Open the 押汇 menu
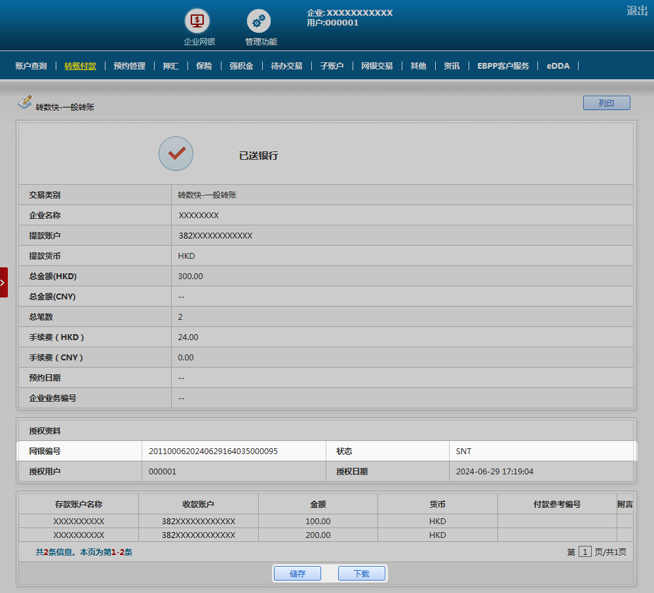 coord(170,66)
